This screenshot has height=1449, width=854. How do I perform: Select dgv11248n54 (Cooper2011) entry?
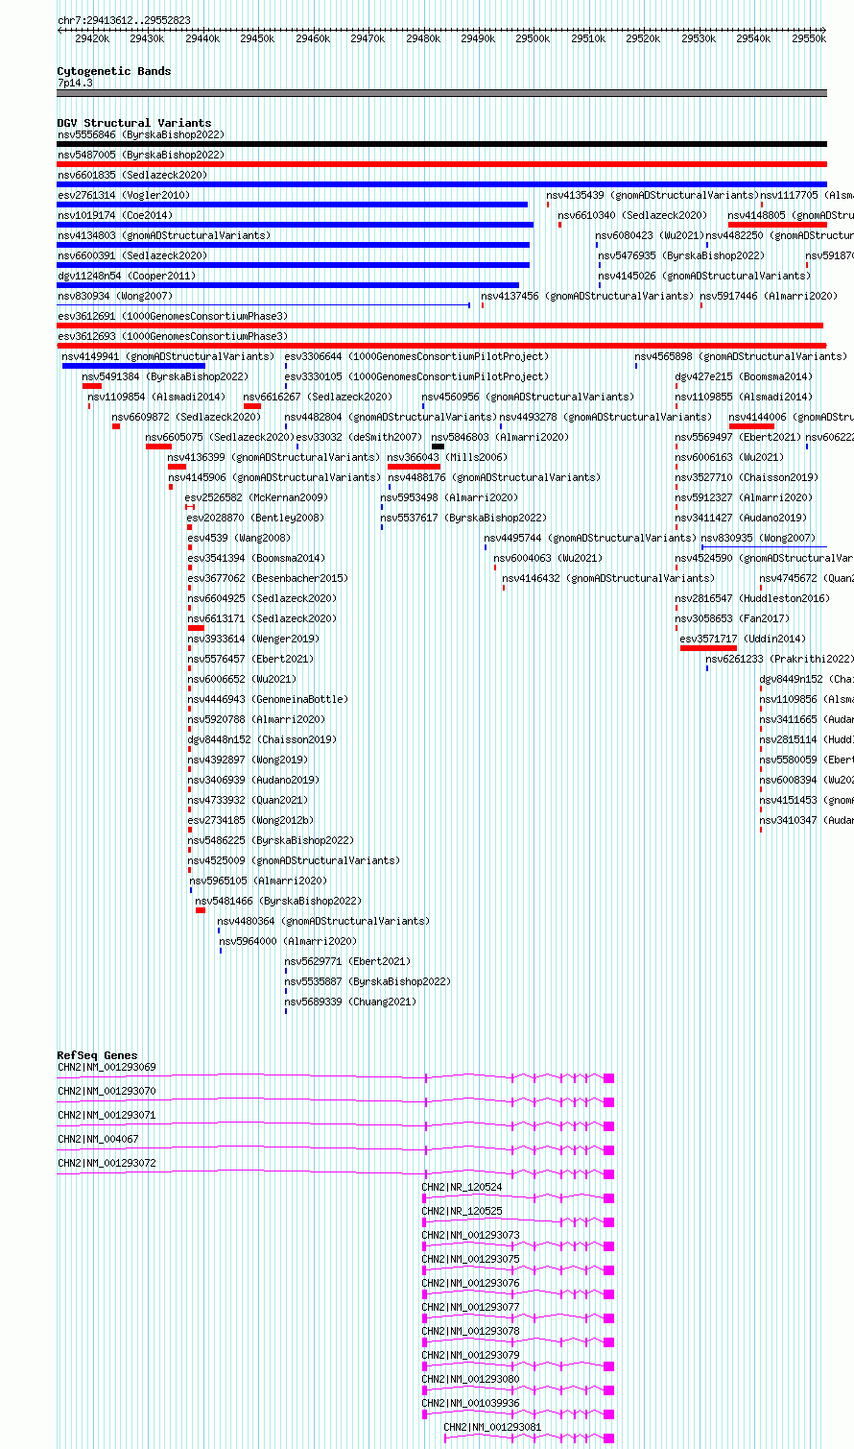[127, 276]
